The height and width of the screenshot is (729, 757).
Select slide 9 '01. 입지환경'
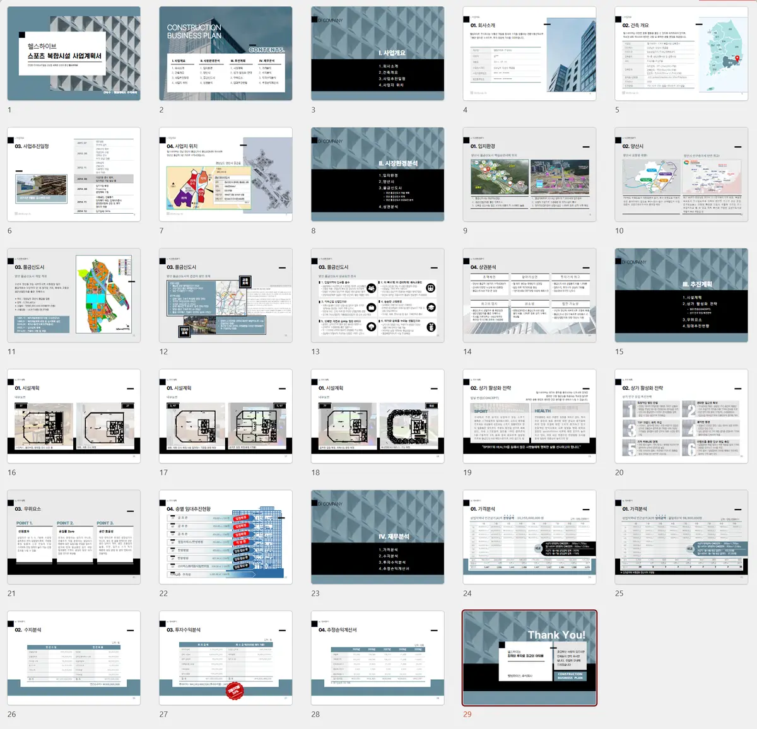click(x=529, y=175)
